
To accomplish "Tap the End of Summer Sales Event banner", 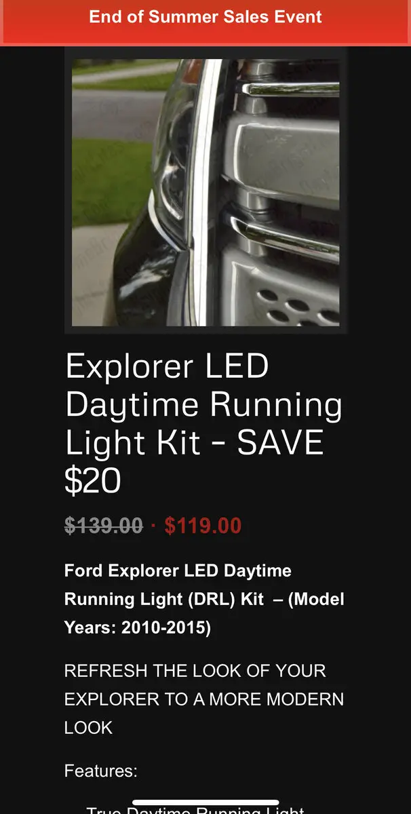I will point(206,18).
